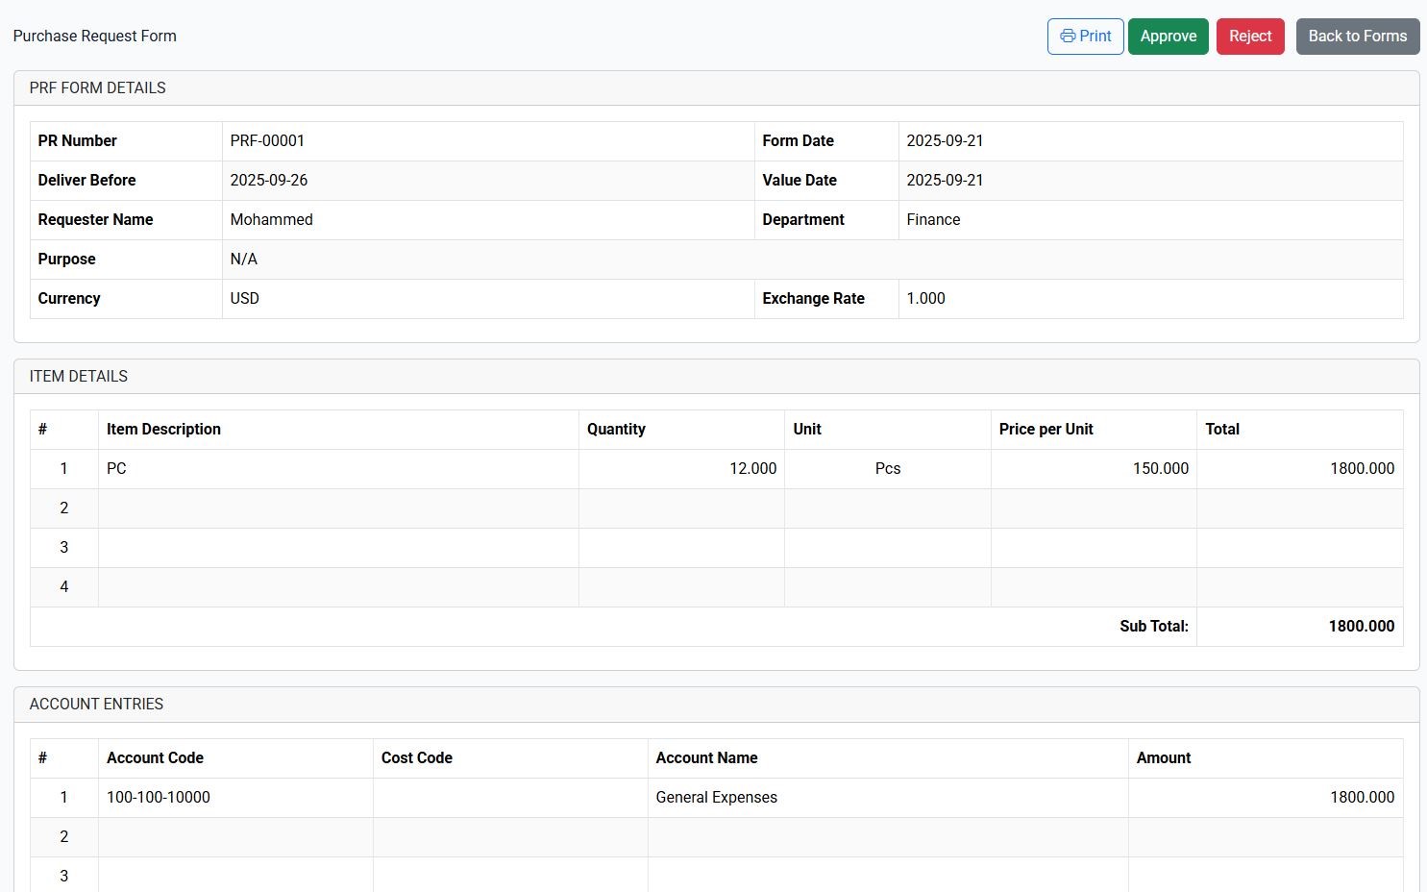The image size is (1427, 892).
Task: Click the ACCOUNT ENTRIES section header
Action: coord(96,704)
